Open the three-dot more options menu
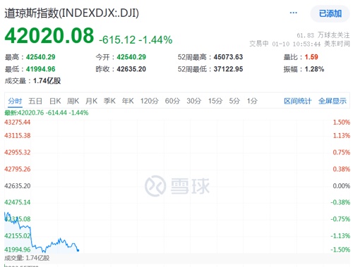The image size is (353, 267). 293,13
